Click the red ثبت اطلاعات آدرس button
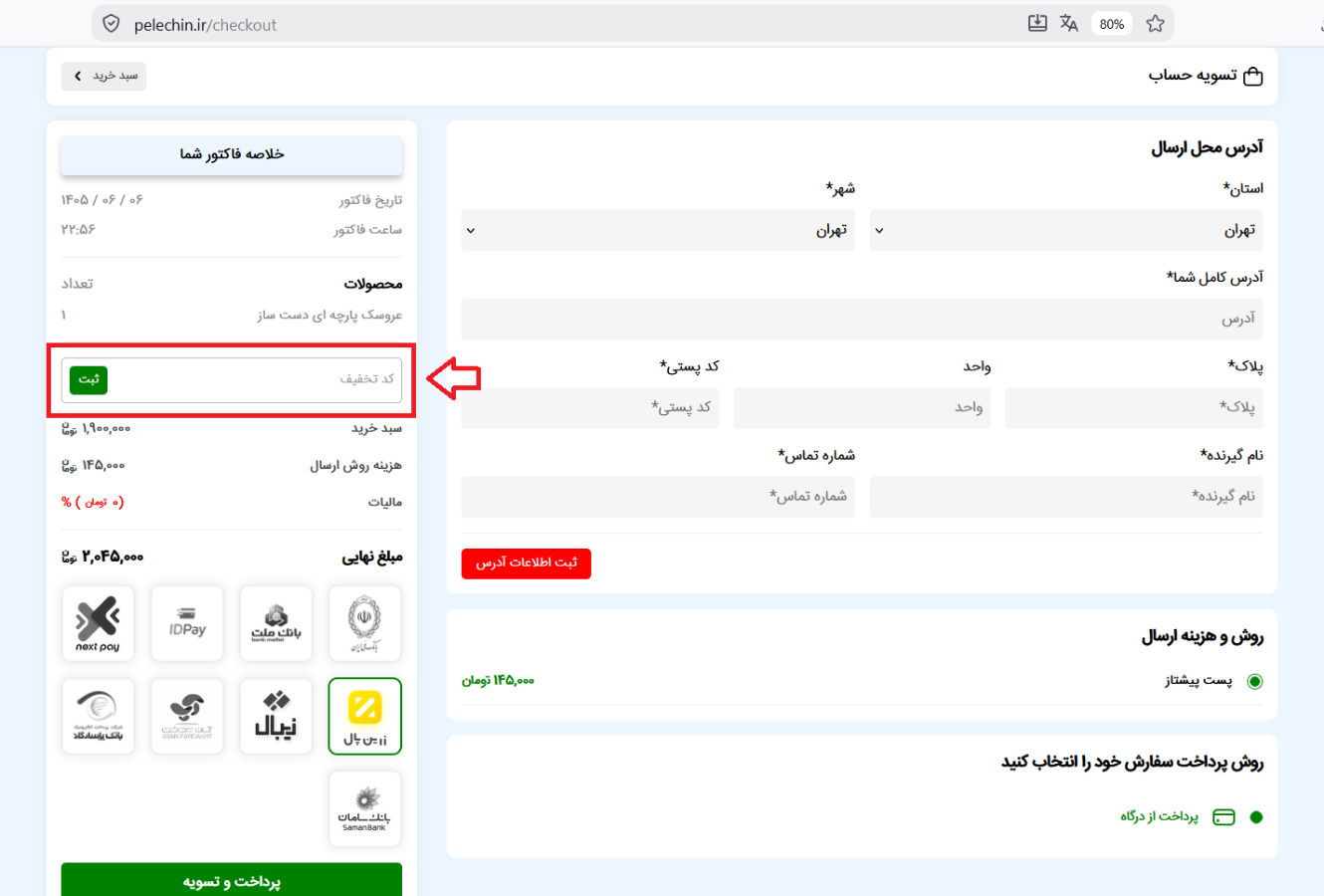 [x=527, y=563]
